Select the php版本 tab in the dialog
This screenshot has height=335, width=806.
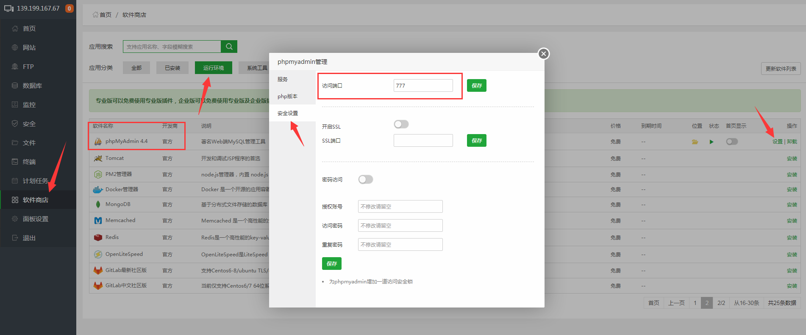click(x=292, y=96)
